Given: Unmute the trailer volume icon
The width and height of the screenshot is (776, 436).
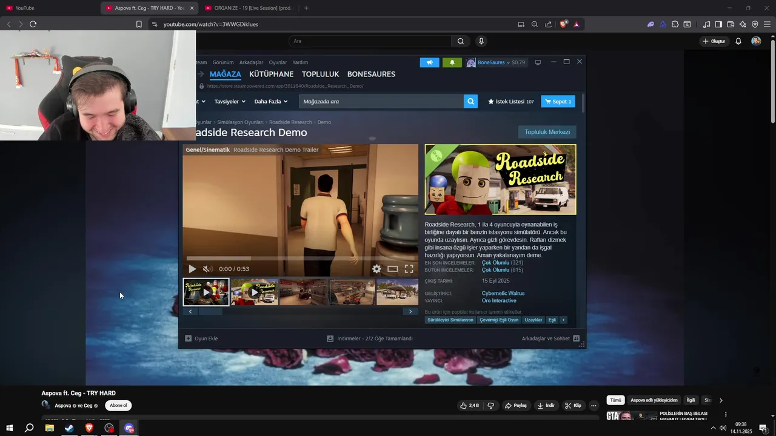Looking at the screenshot, I should pos(207,269).
